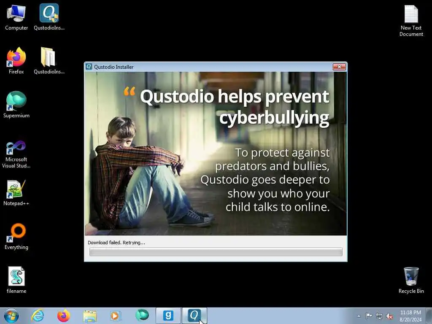Select the Supermium desktop shortcut

click(16, 105)
